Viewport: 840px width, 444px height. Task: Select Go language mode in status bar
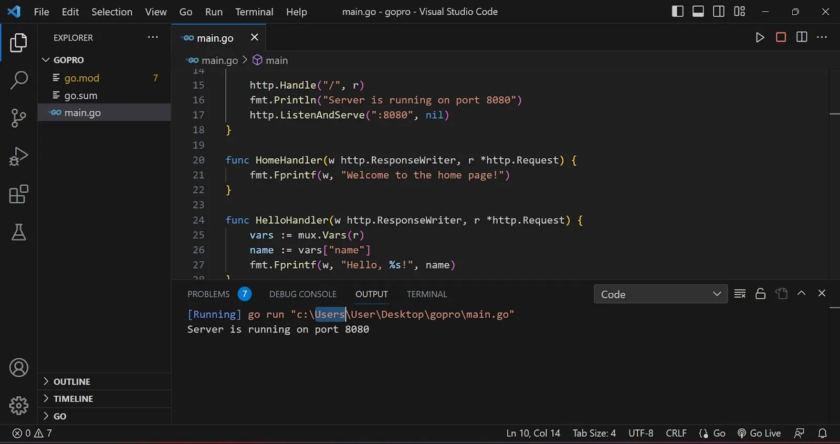[x=719, y=433]
